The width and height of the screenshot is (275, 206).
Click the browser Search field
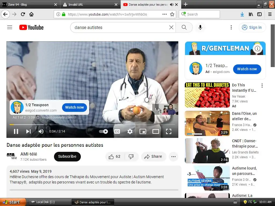click(x=200, y=14)
